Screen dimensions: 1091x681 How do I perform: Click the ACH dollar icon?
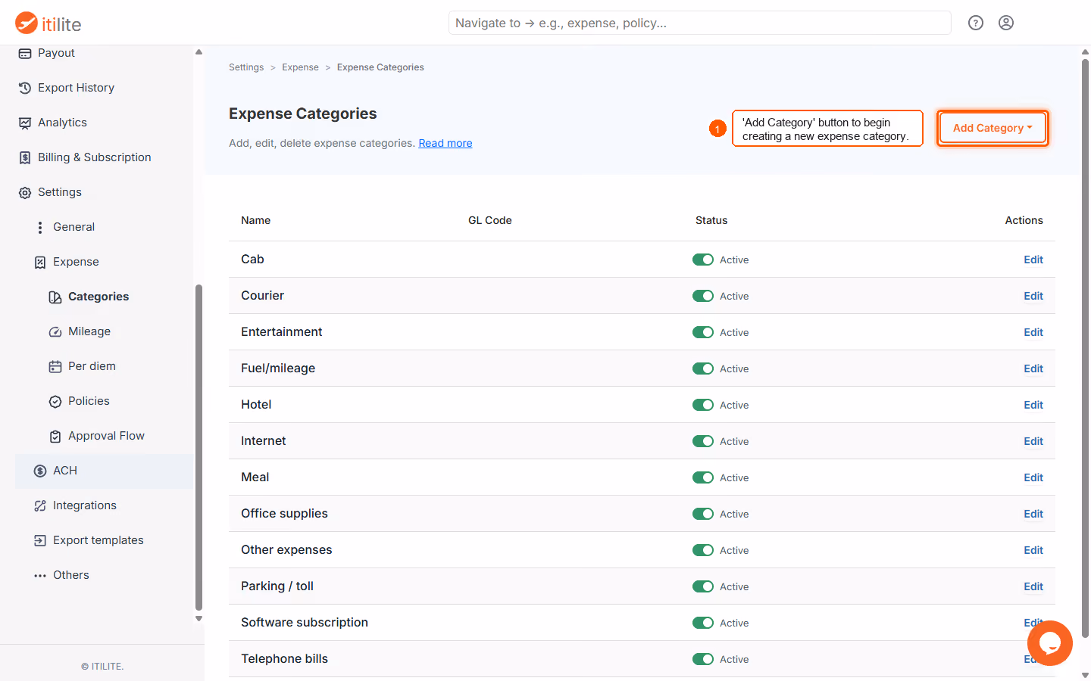(x=40, y=471)
